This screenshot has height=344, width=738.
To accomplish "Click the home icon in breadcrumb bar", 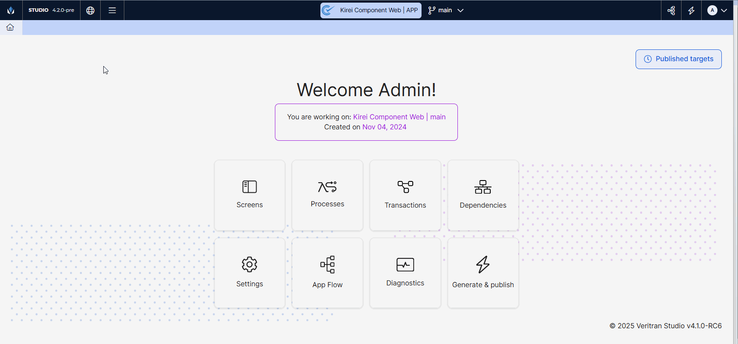I will click(10, 28).
